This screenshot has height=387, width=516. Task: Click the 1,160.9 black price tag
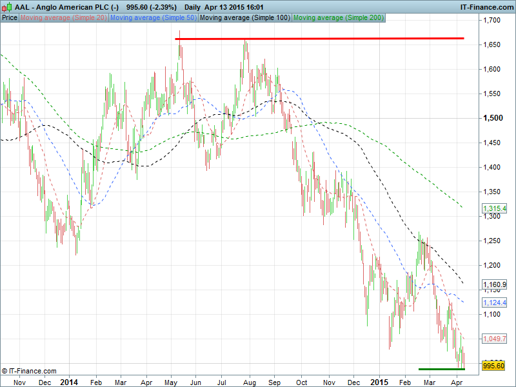(494, 284)
